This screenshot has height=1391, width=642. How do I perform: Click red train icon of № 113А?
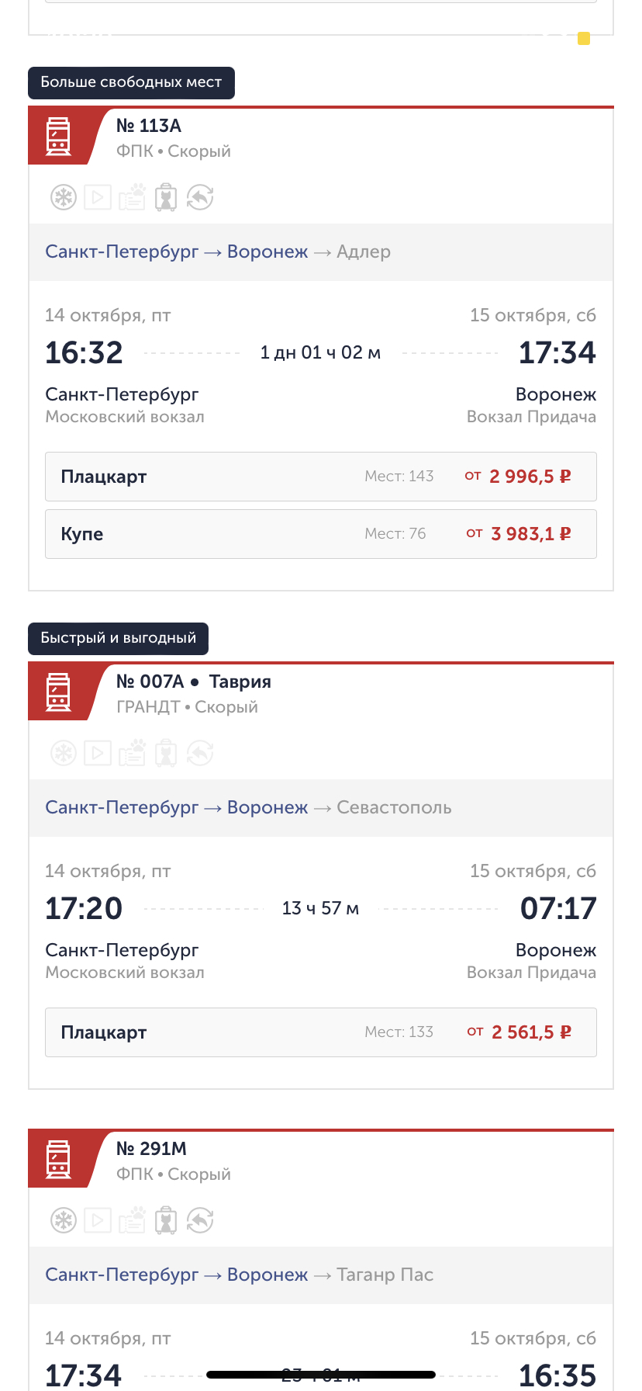[x=59, y=137]
